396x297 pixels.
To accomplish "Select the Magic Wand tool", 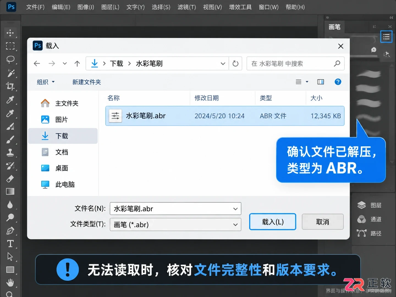I will coord(10,73).
